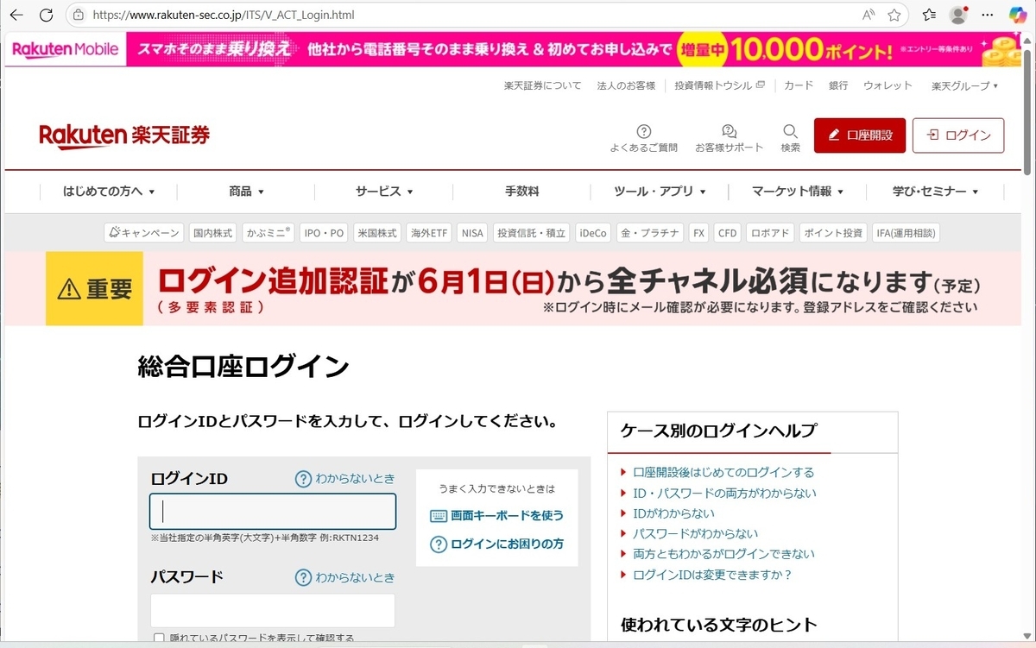Viewport: 1036px width, 648px height.
Task: Open ログインIDは変更できますか？ link
Action: click(712, 575)
